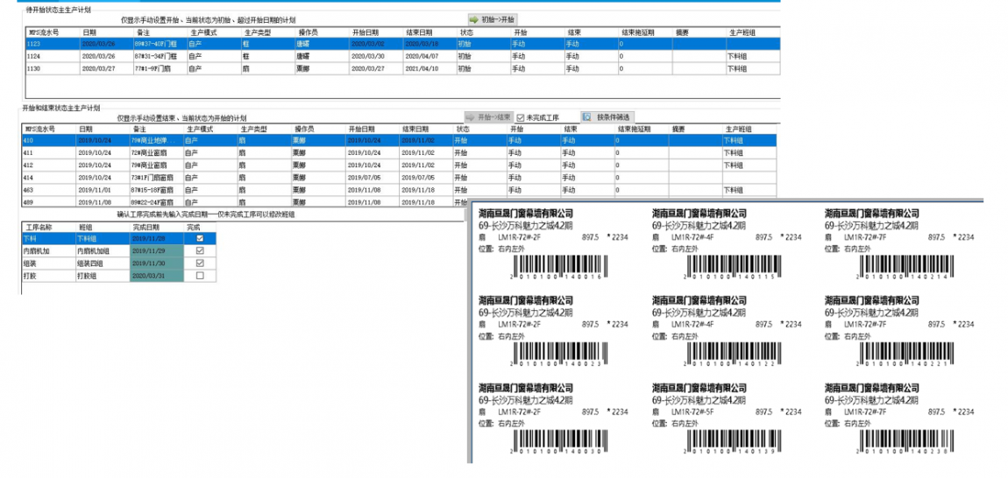Click the grey arrow on 开始->结束 button
Image resolution: width=1008 pixels, height=478 pixels.
[x=471, y=116]
